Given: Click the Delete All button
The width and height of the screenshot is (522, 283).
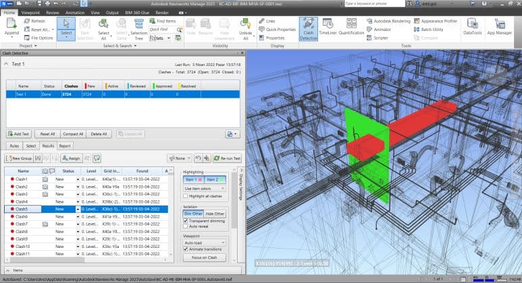Looking at the screenshot, I should (99, 134).
